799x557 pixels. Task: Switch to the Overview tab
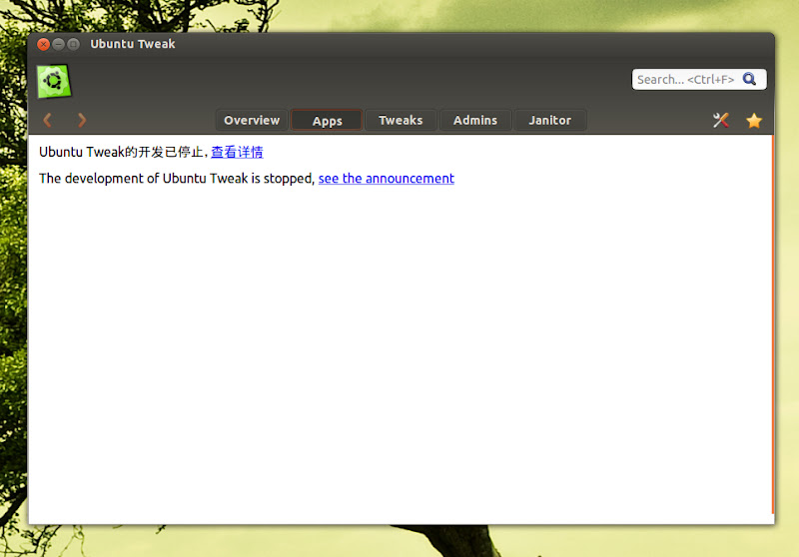point(252,120)
